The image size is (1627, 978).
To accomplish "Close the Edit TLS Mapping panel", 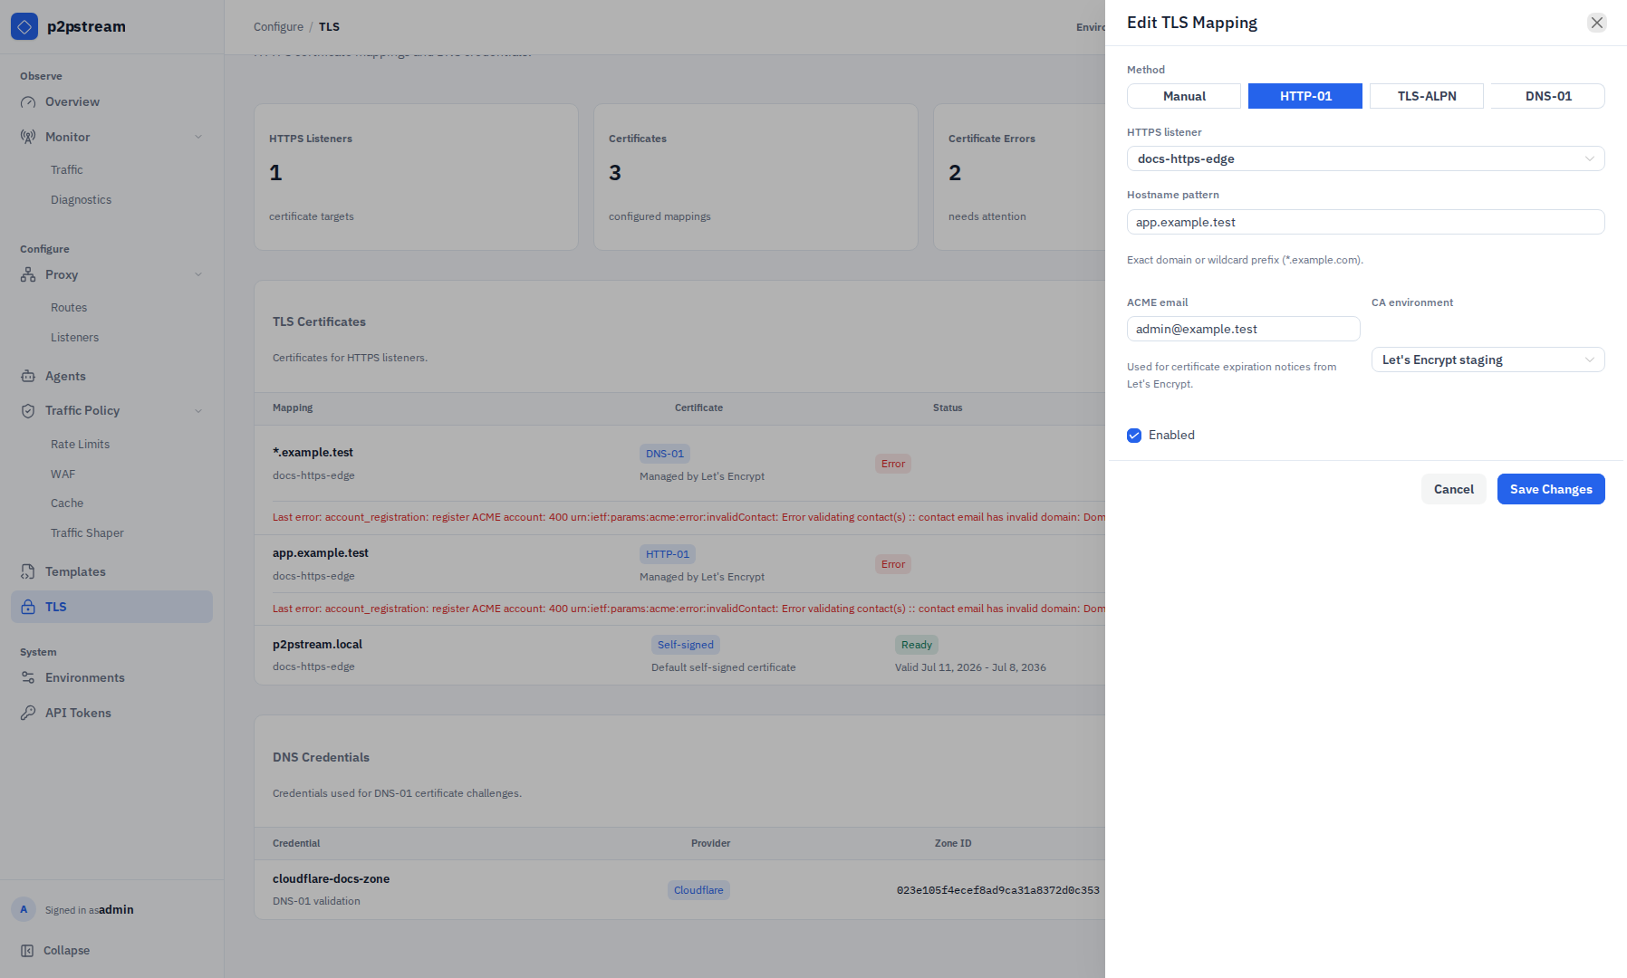I will coord(1597,23).
